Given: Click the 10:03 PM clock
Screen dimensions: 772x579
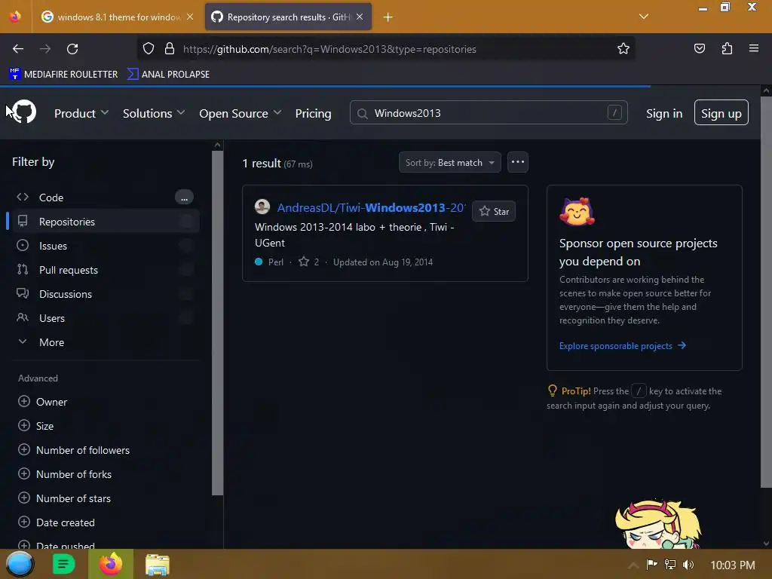Looking at the screenshot, I should [x=733, y=565].
